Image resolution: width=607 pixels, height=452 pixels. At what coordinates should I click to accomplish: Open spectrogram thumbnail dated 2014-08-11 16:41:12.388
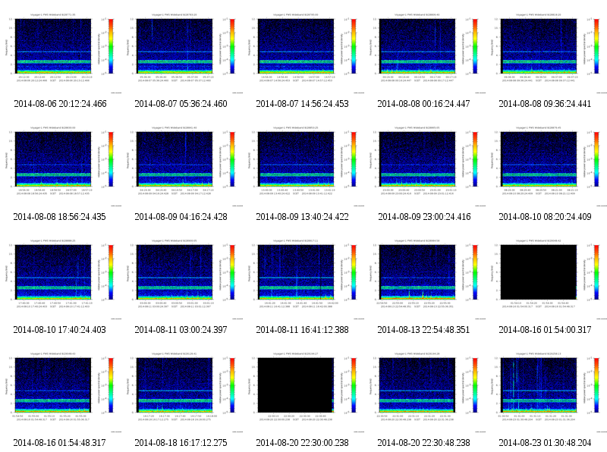point(303,275)
